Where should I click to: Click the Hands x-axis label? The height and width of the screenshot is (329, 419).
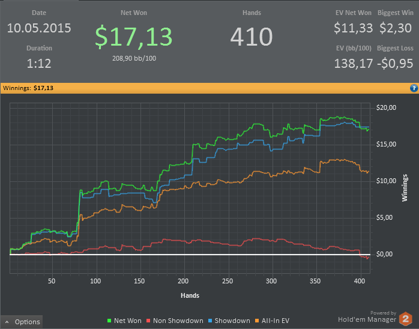pos(190,295)
